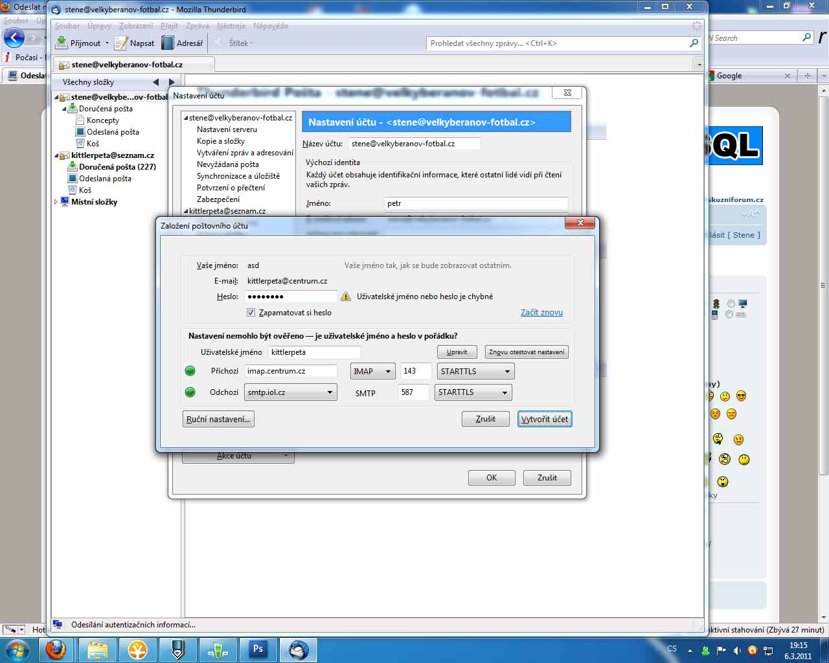Image resolution: width=829 pixels, height=663 pixels.
Task: Collapse the stene@velkyberanov account tree
Action: pyautogui.click(x=56, y=97)
